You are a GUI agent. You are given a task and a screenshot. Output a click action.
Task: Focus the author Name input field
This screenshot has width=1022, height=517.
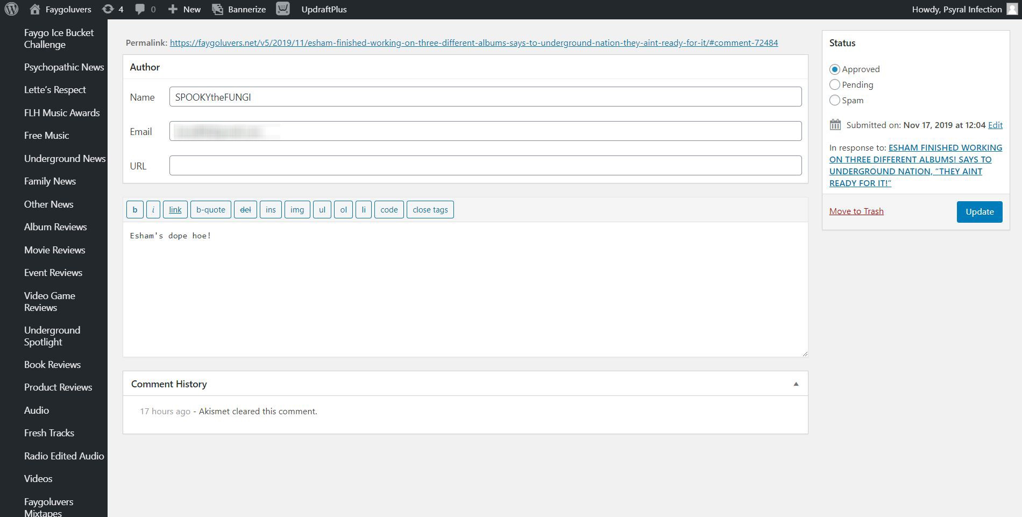tap(485, 97)
